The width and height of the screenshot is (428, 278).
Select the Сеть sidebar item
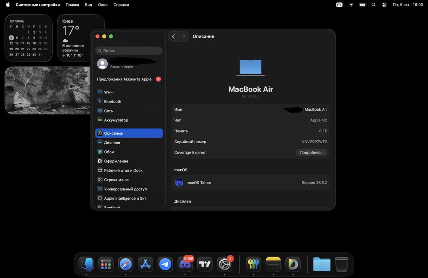129,111
